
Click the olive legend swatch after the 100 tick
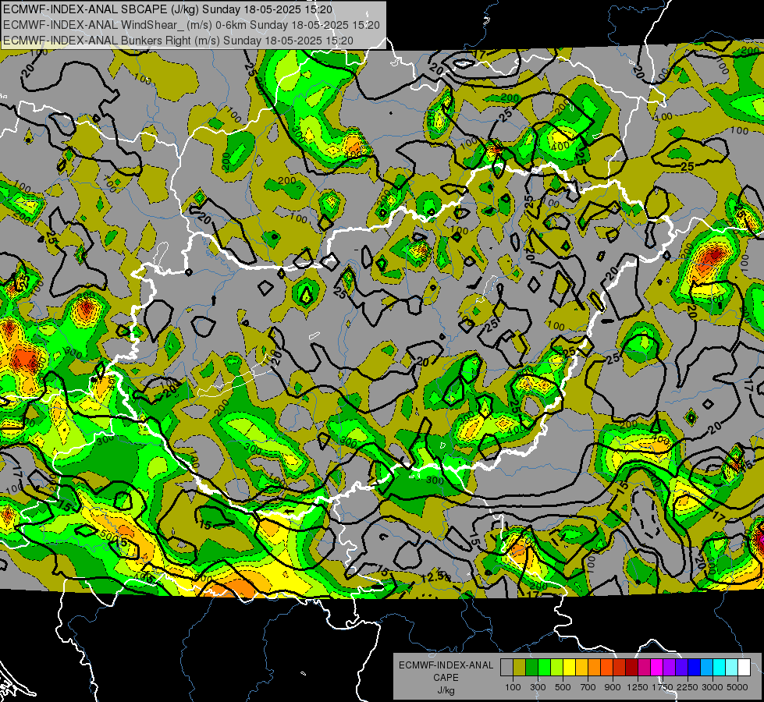tap(520, 668)
